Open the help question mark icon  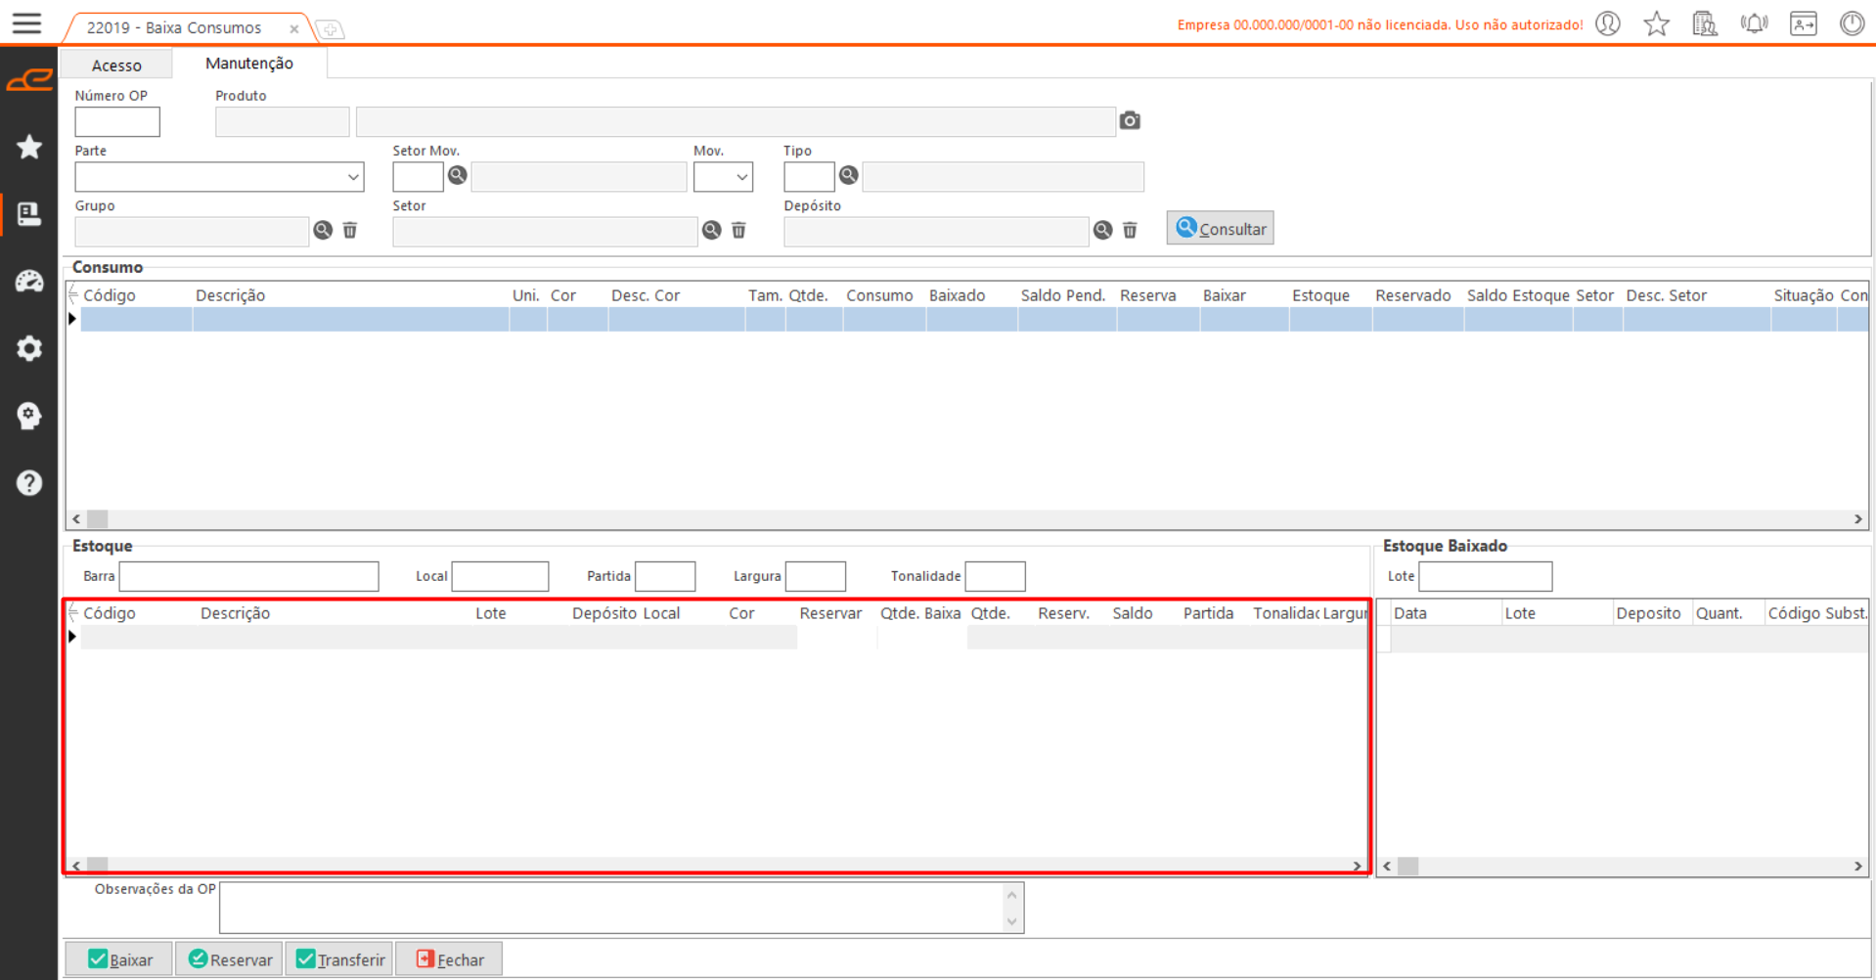coord(29,482)
